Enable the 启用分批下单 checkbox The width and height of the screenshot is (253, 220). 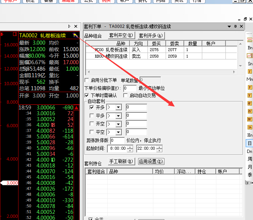tap(87, 80)
